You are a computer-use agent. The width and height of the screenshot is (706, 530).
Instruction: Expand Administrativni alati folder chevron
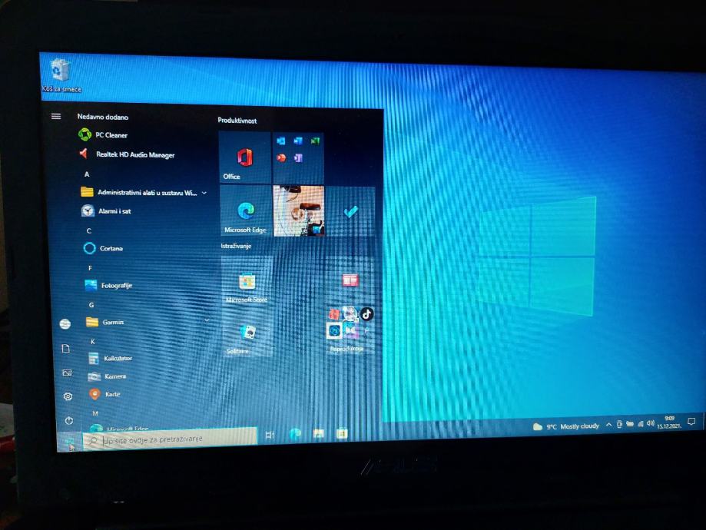click(x=204, y=193)
